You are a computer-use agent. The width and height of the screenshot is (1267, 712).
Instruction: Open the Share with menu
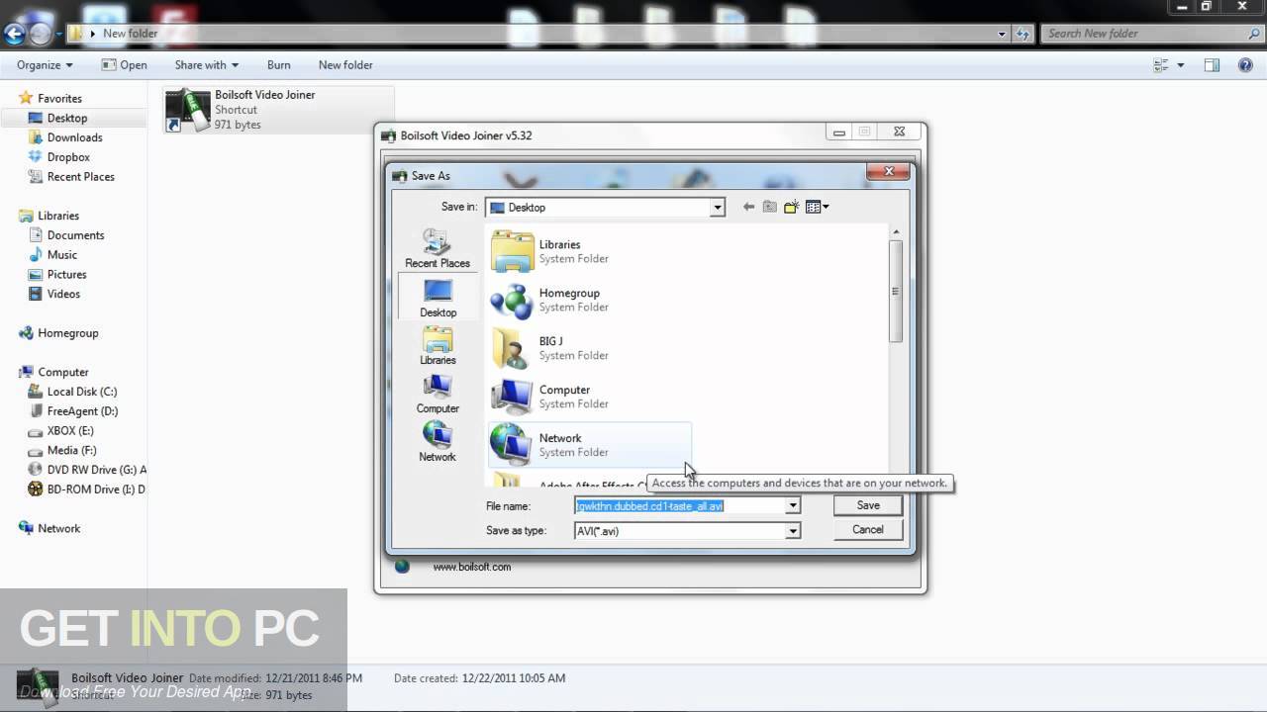pos(206,65)
